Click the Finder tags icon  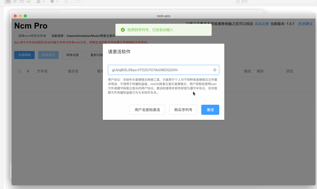pyautogui.click(x=78, y=2)
